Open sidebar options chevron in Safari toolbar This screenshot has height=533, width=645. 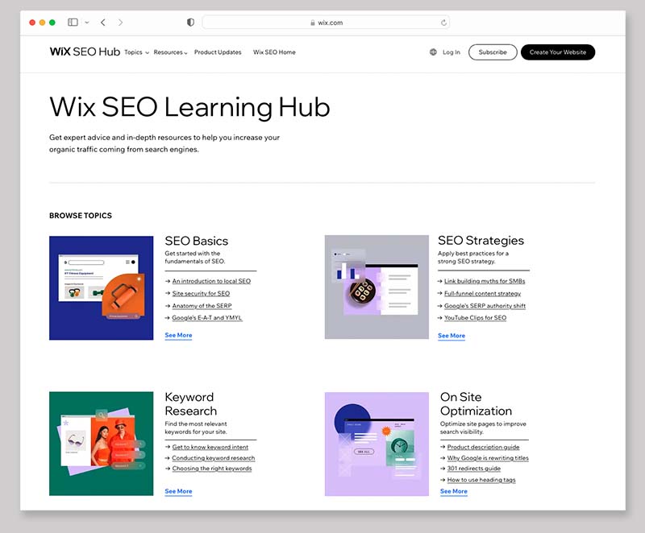point(87,23)
